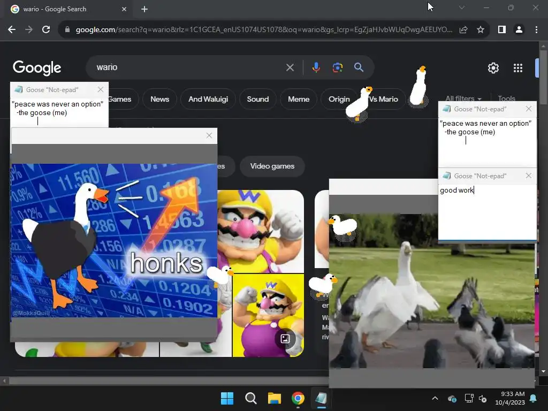
Task: Close the left Goose Not-epad window
Action: point(101,89)
